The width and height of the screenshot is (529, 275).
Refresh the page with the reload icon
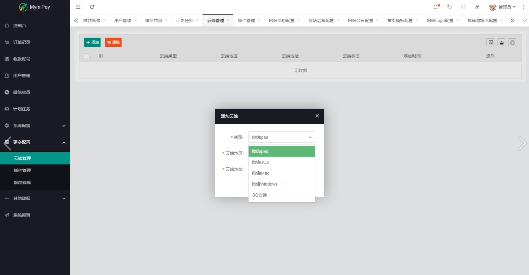point(92,7)
